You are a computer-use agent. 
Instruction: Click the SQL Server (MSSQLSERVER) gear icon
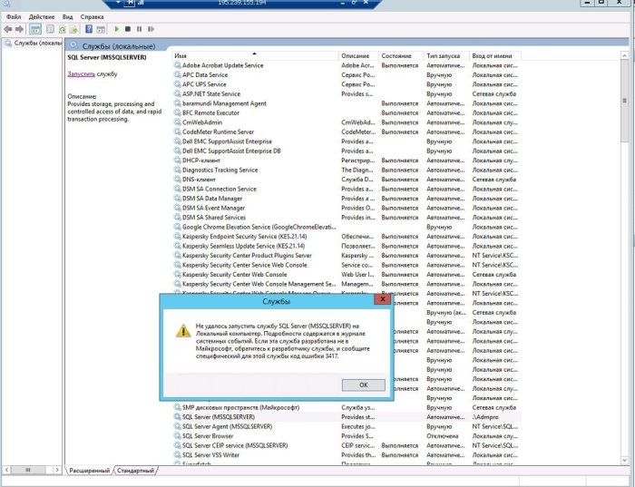[x=178, y=416]
